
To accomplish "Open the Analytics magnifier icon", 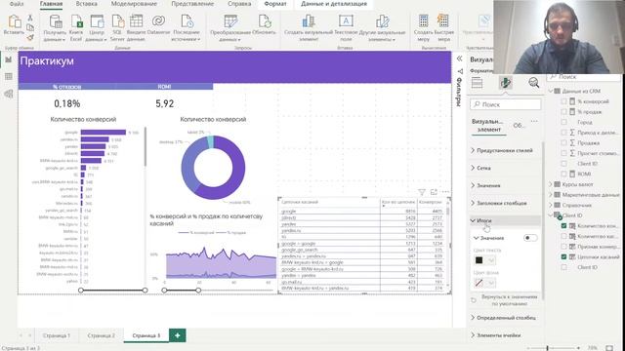I will pos(534,82).
